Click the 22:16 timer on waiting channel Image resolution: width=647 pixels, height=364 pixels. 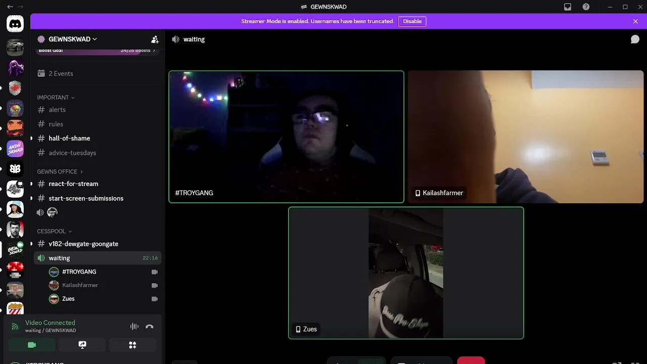150,258
